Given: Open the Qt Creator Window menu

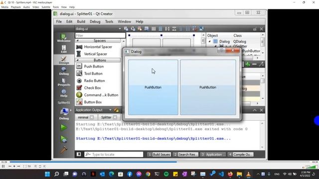Looking at the screenshot, I should 124,21.
